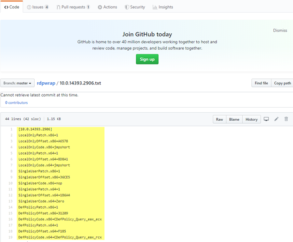The width and height of the screenshot is (293, 242).
Task: Open the 0 contributors link
Action: click(x=16, y=102)
